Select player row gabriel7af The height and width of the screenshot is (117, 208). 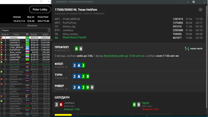pyautogui.click(x=26, y=55)
